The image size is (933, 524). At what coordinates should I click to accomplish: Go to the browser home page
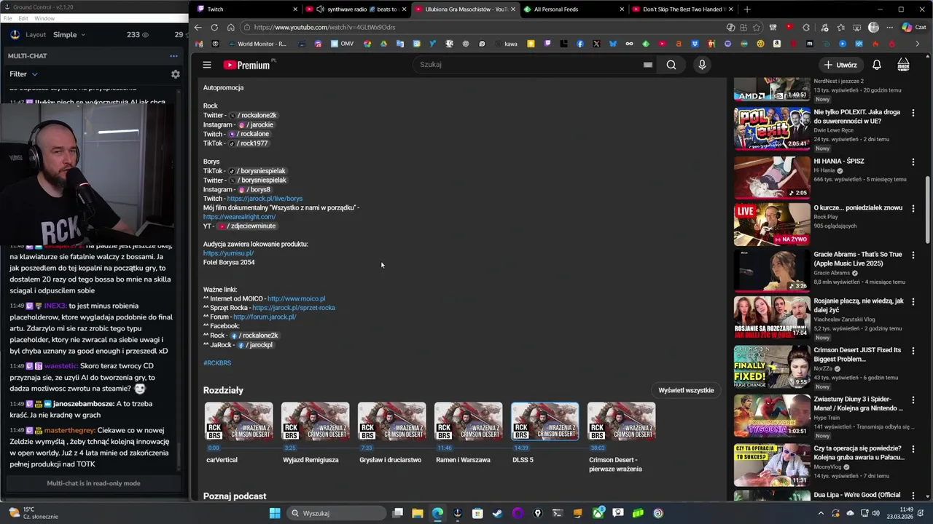point(230,28)
